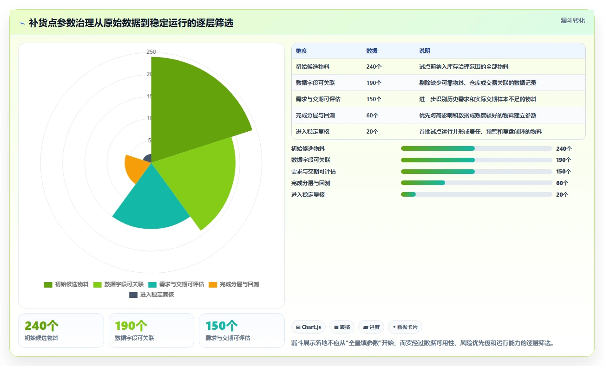The image size is (604, 366).
Task: Click the 150个 value in the table
Action: [x=374, y=99]
